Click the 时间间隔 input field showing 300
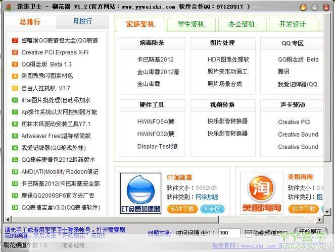335x252 pixels. [x=229, y=233]
